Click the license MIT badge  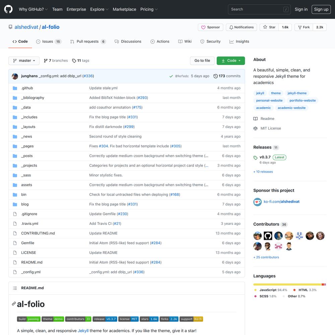click(x=128, y=319)
